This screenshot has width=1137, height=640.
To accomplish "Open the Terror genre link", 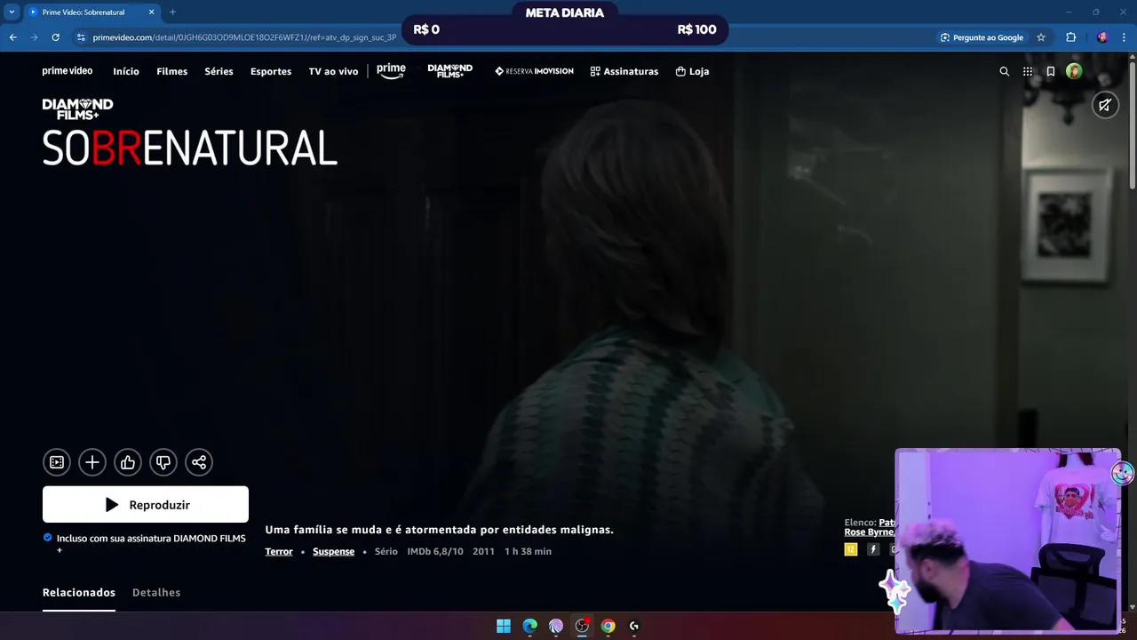I will (x=279, y=551).
